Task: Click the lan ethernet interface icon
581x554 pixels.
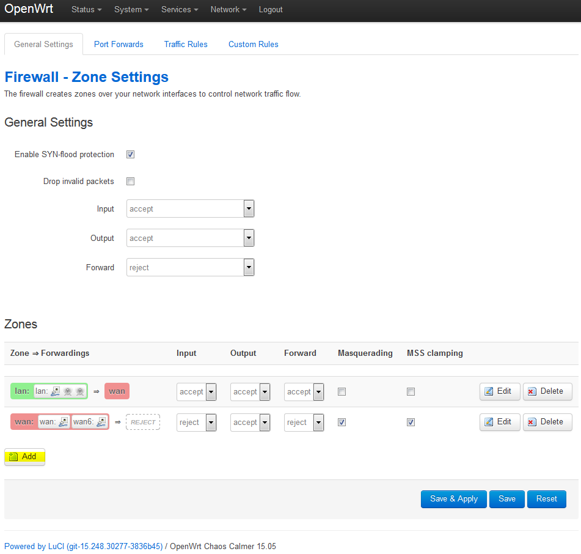Action: pos(56,391)
